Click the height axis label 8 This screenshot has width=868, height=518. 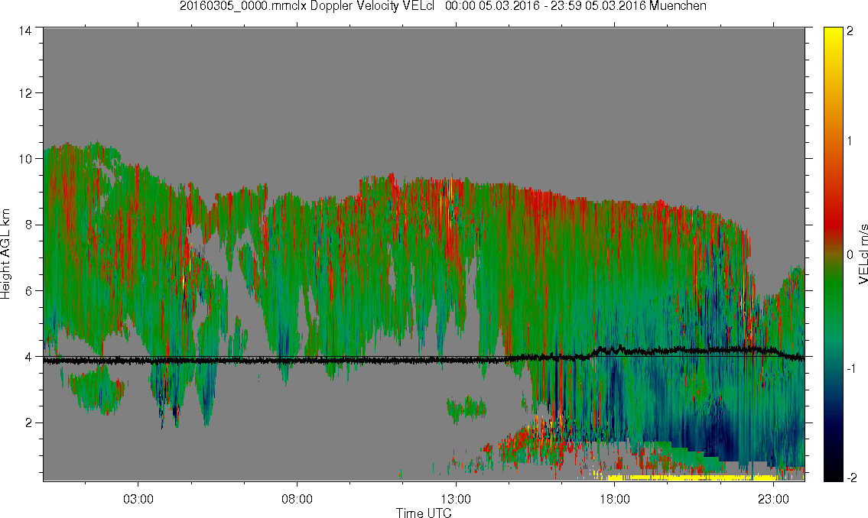tap(28, 225)
